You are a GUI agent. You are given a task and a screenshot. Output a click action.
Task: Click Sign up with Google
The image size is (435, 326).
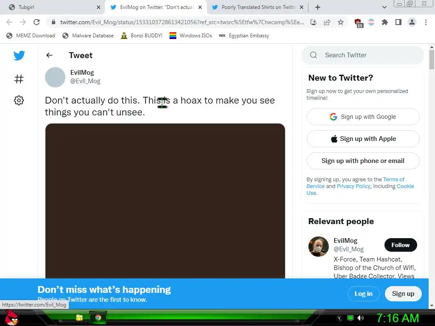point(363,117)
